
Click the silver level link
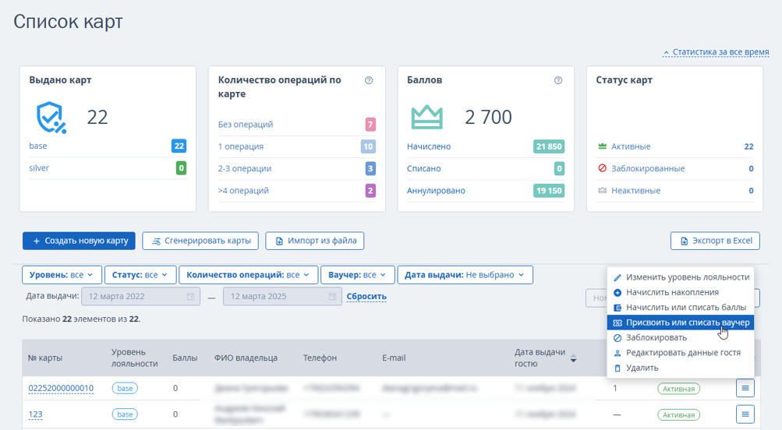(x=39, y=168)
